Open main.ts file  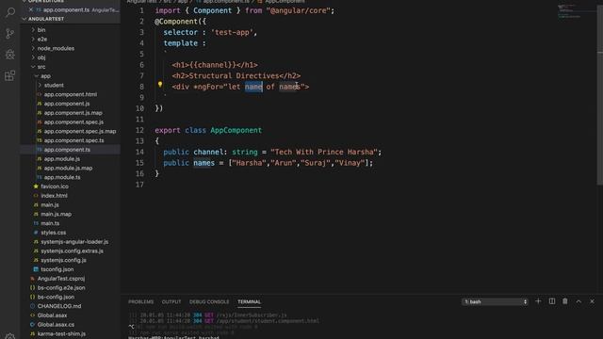pyautogui.click(x=50, y=223)
